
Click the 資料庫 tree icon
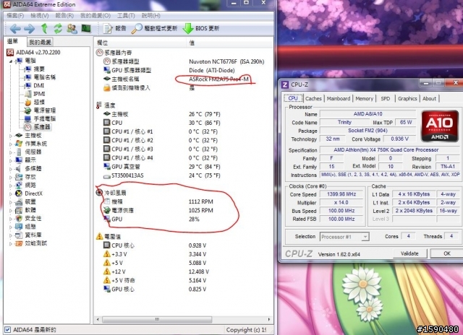[x=19, y=235]
